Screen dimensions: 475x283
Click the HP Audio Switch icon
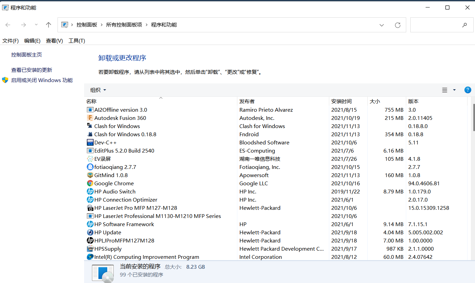(90, 191)
